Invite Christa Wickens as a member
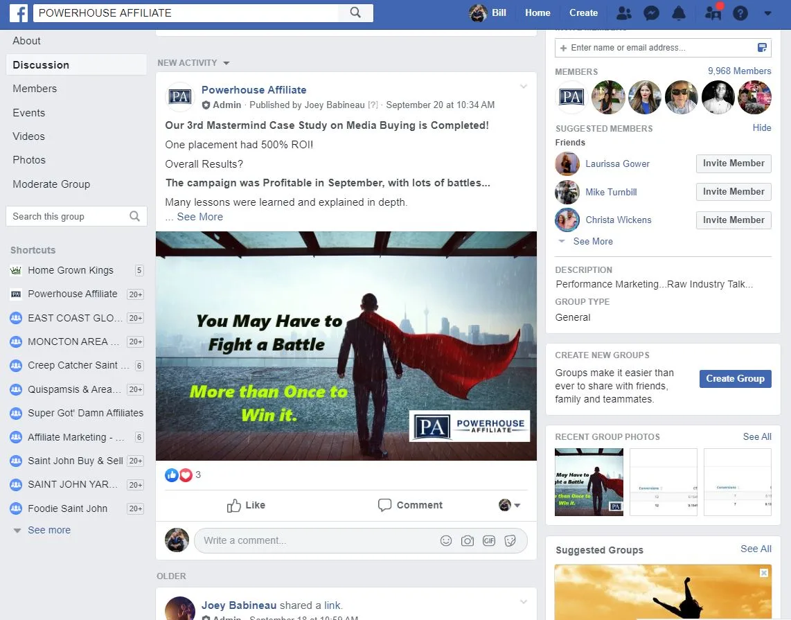The width and height of the screenshot is (791, 620). 734,220
